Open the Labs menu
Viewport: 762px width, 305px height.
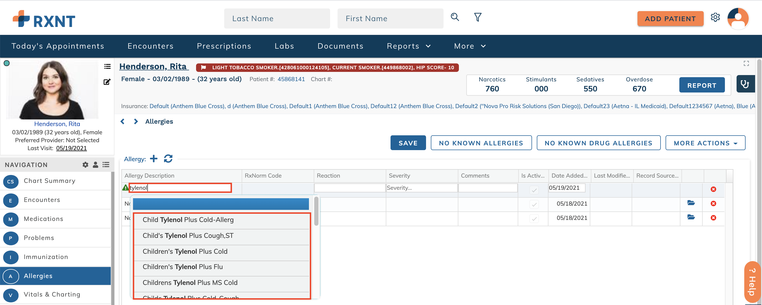coord(284,46)
